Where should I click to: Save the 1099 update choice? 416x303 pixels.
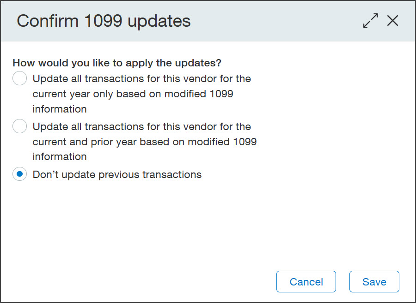374,282
